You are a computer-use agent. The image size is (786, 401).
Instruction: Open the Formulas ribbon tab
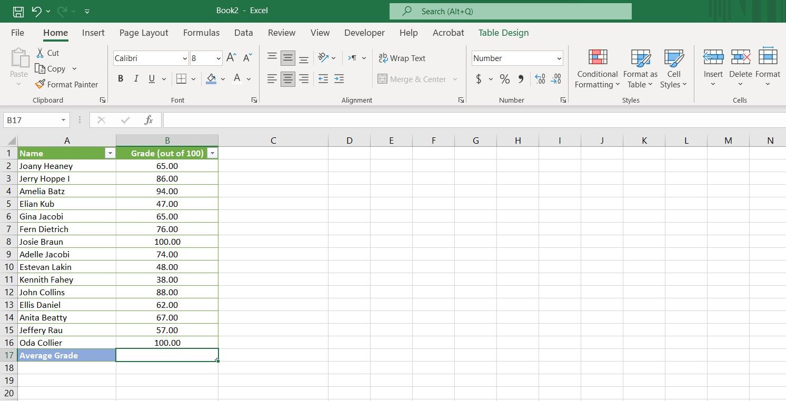[201, 33]
